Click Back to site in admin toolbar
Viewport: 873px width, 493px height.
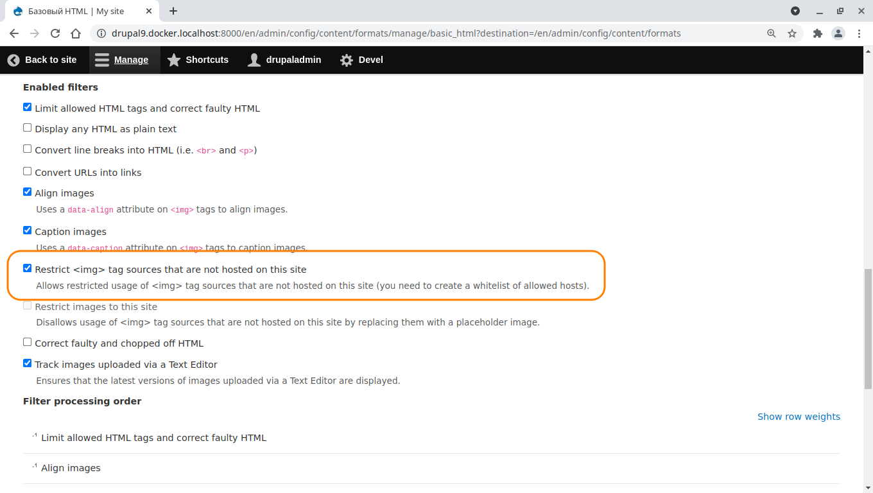42,60
